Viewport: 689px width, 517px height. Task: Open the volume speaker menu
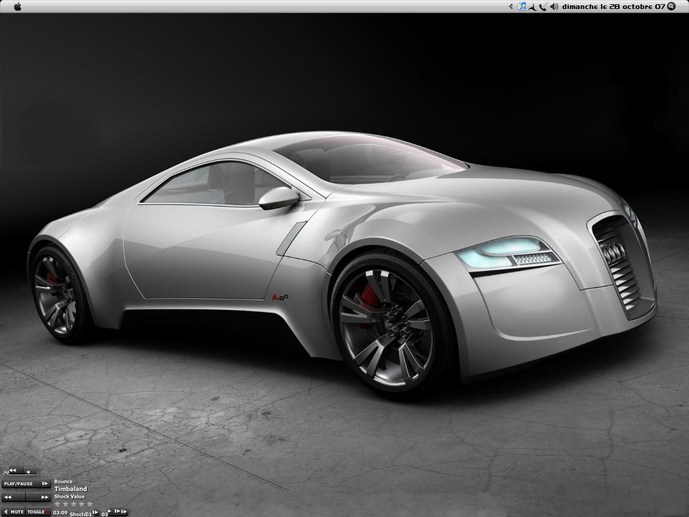(554, 7)
